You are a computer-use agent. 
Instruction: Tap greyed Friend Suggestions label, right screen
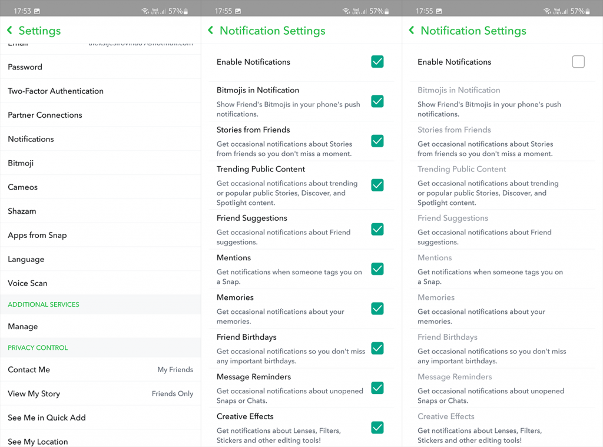click(453, 218)
